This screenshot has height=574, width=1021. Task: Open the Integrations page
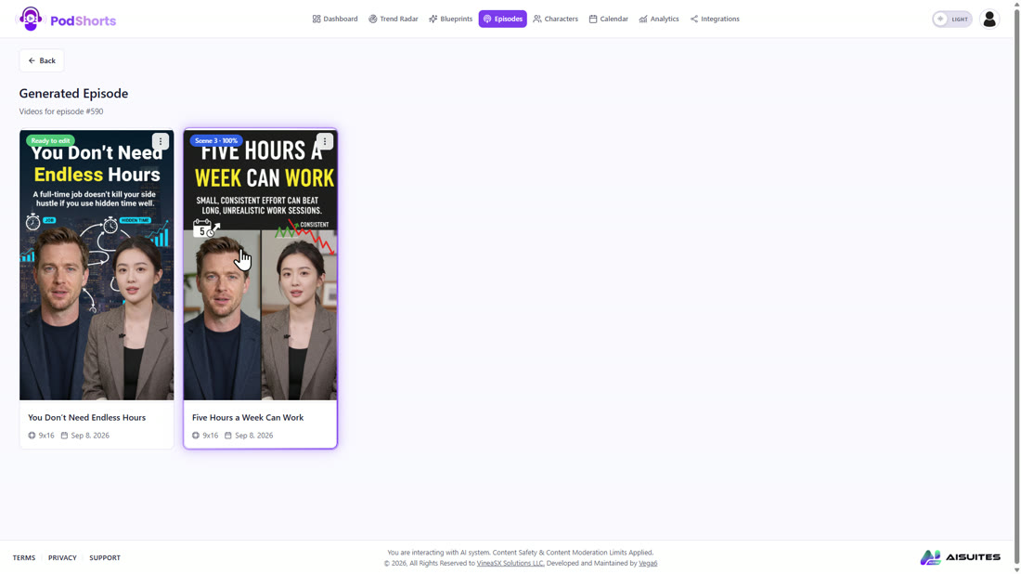[715, 19]
